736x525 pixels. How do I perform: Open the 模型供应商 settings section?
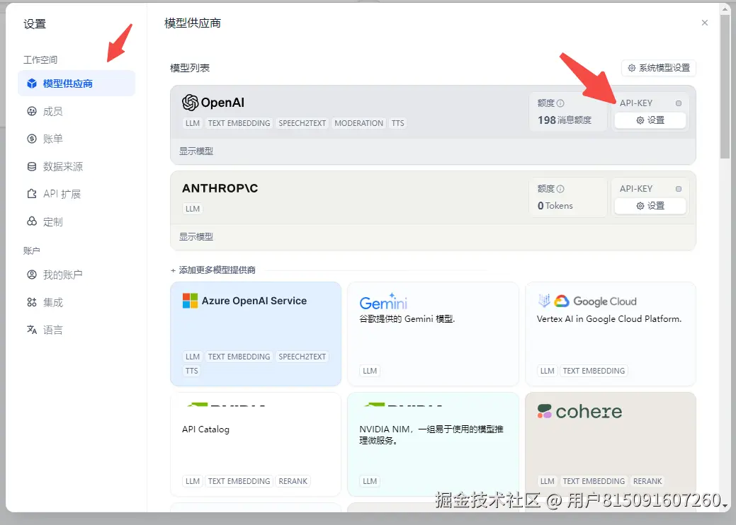(77, 83)
